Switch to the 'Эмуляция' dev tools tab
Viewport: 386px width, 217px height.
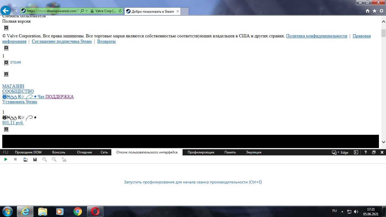point(253,152)
